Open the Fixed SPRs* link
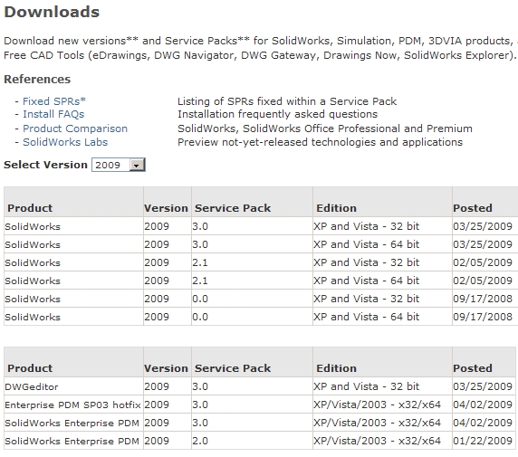 coord(54,101)
